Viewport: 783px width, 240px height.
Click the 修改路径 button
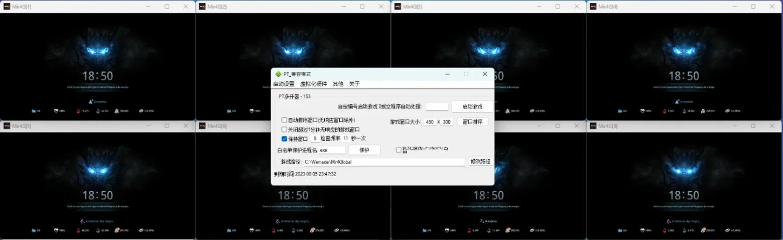click(480, 161)
